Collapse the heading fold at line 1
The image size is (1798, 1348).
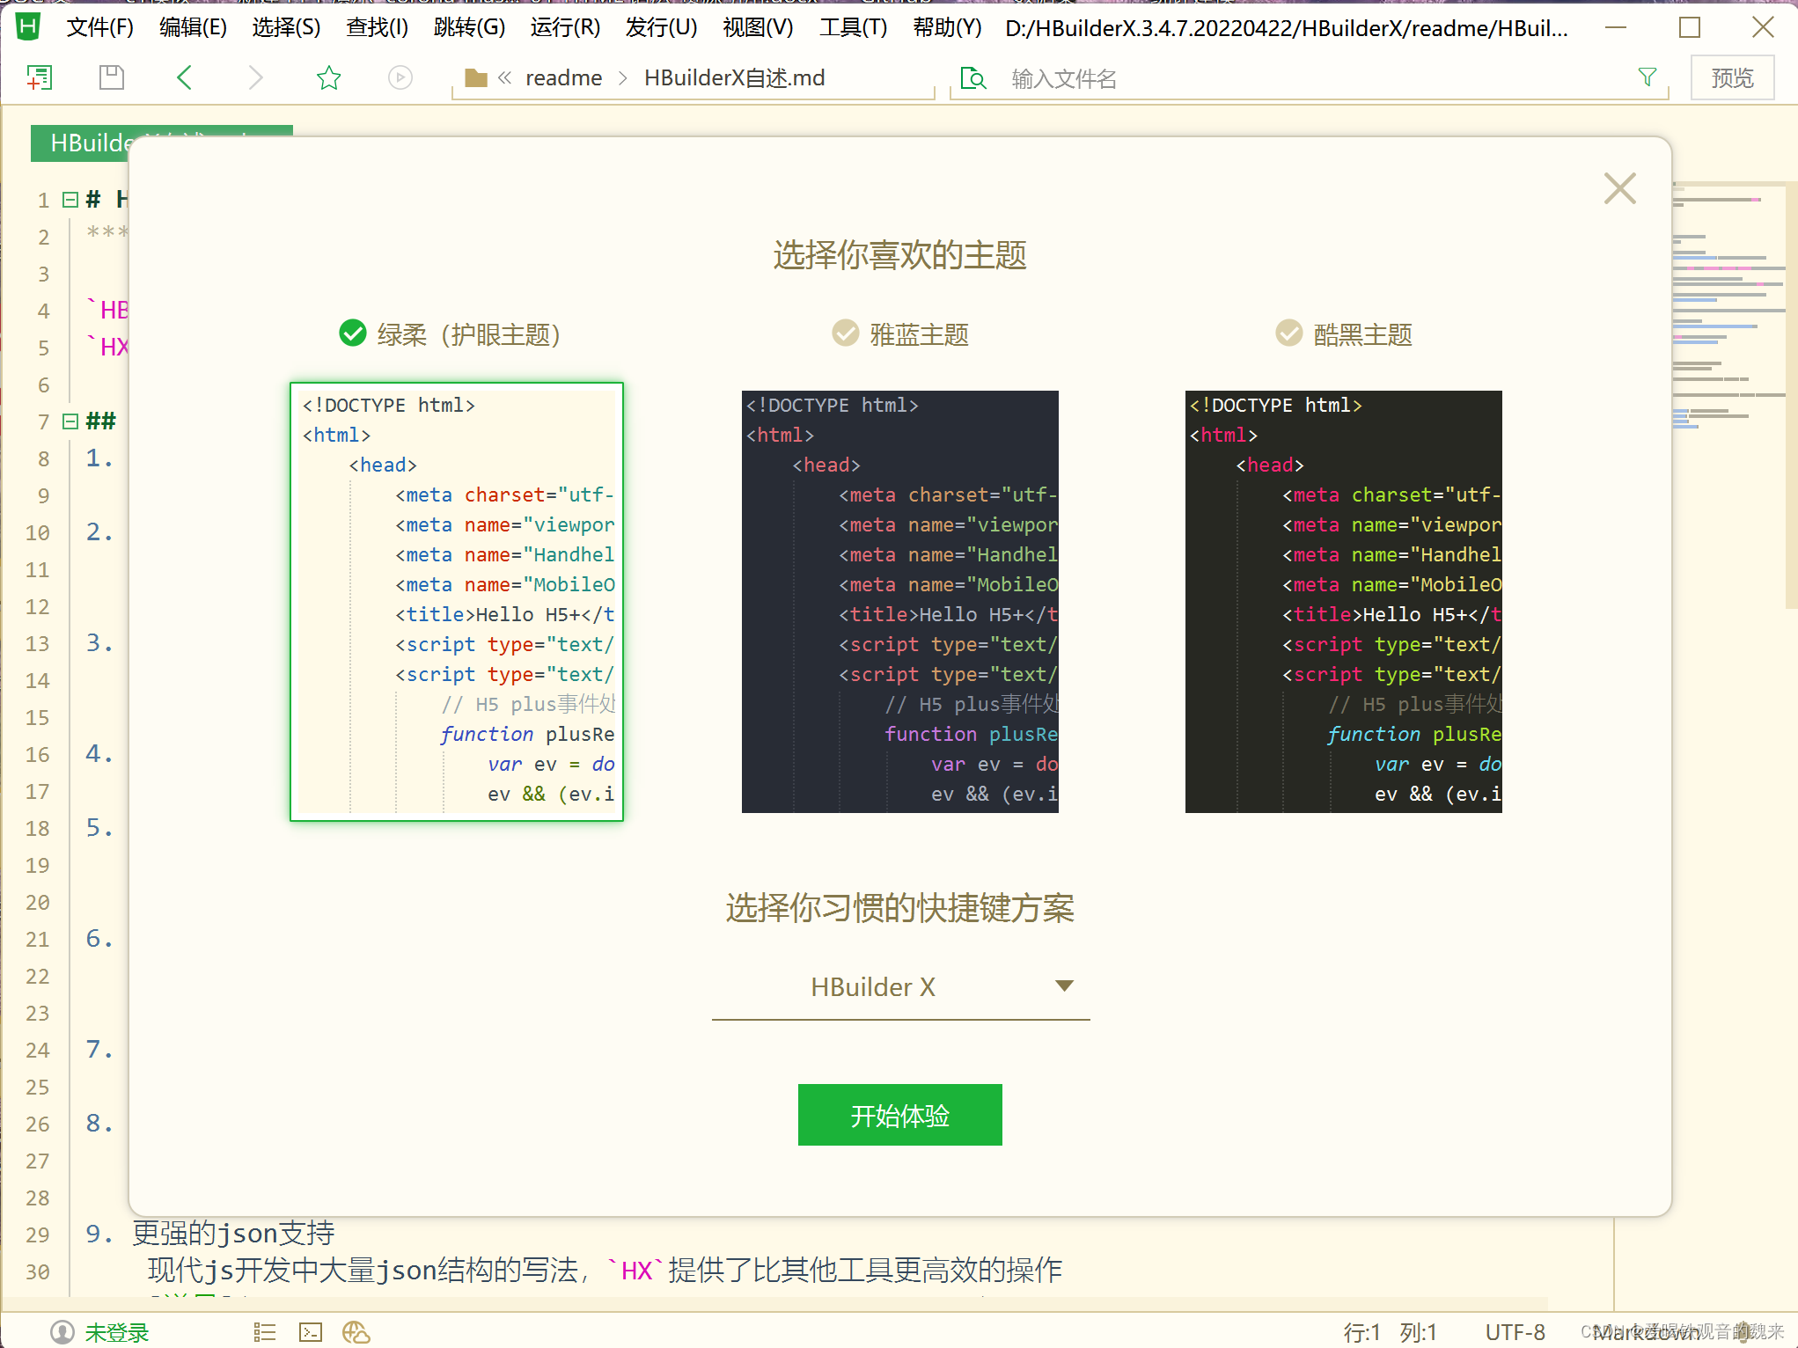tap(70, 199)
